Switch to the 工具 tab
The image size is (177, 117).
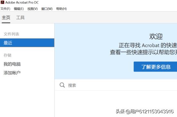(20, 18)
